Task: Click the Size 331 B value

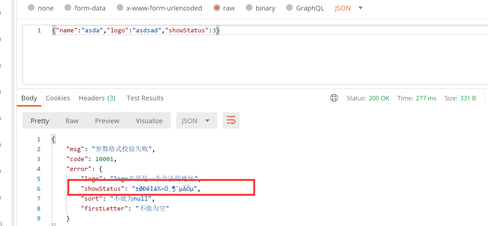Action: tap(468, 98)
